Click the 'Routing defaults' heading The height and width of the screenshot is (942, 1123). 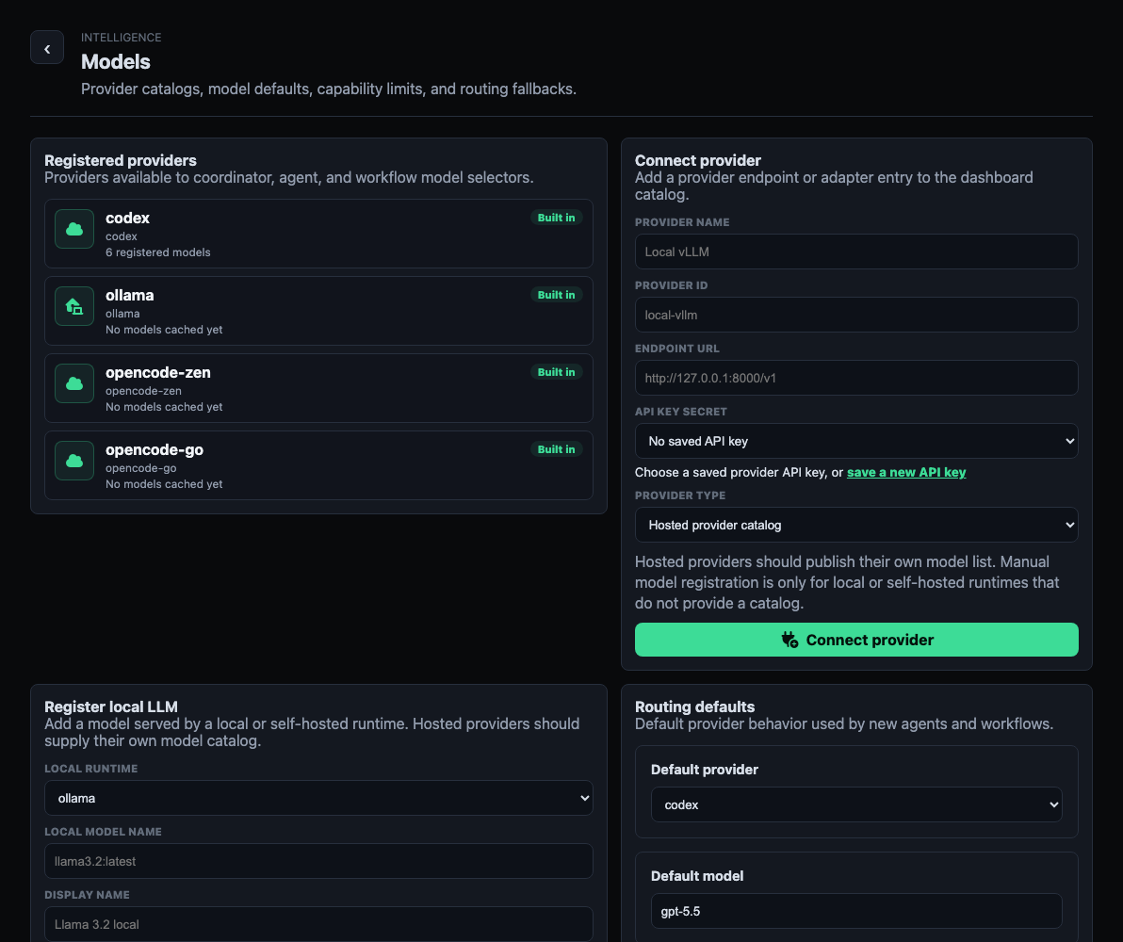click(x=694, y=706)
